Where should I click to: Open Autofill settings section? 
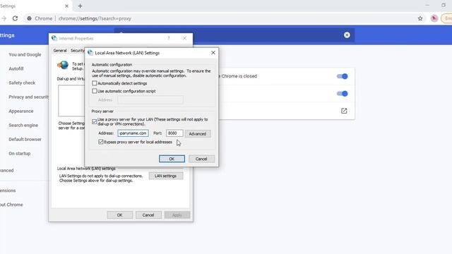[16, 68]
